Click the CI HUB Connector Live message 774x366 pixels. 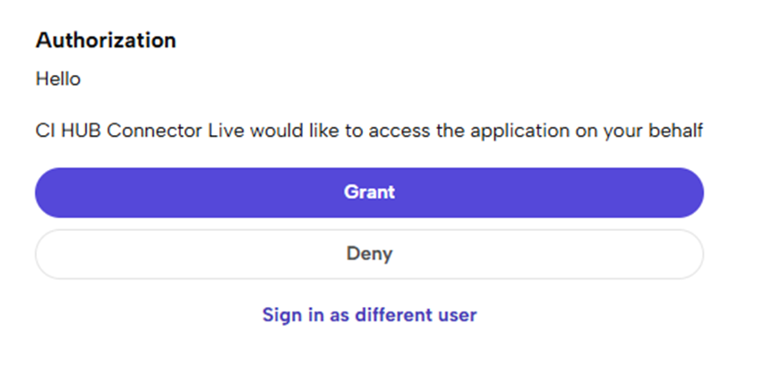point(368,132)
